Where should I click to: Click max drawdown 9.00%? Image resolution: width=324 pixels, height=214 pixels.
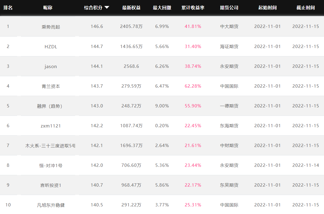click(162, 106)
